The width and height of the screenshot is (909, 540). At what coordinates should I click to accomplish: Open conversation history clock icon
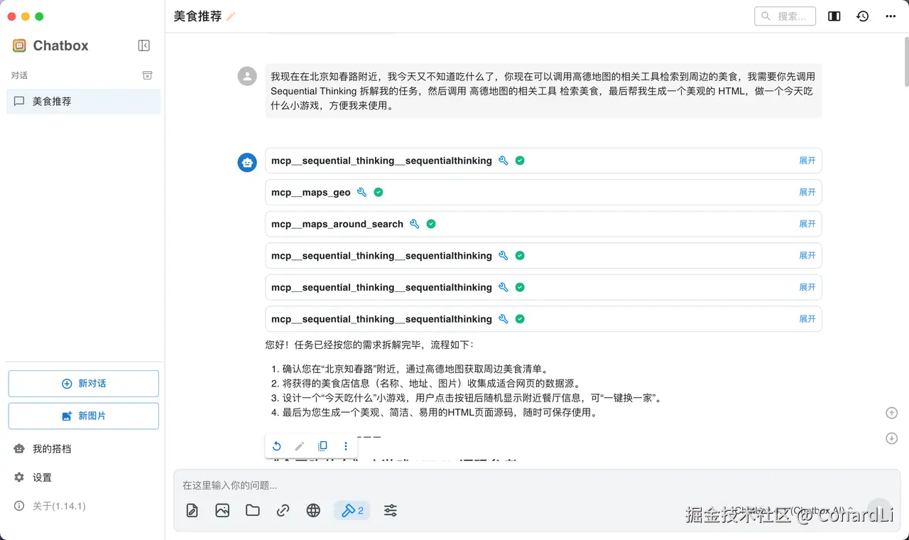coord(863,16)
